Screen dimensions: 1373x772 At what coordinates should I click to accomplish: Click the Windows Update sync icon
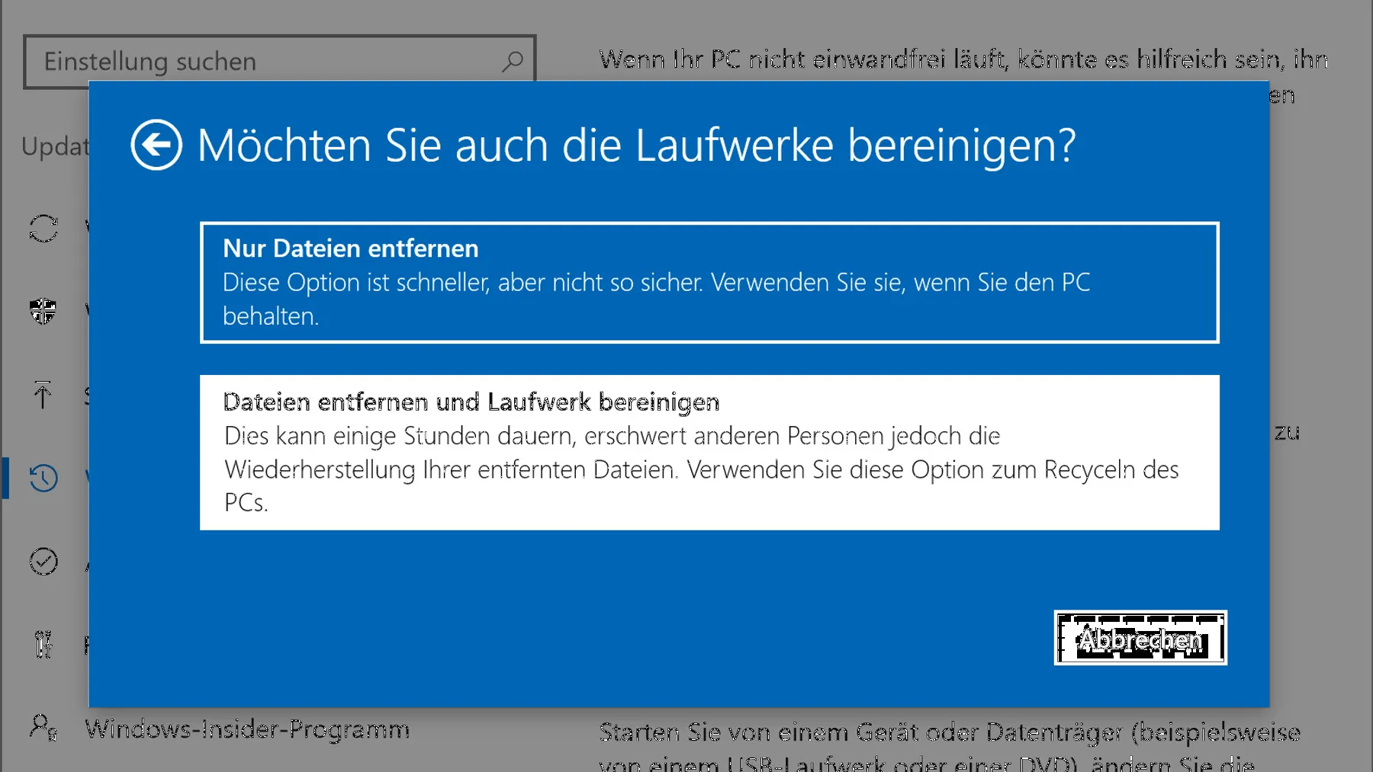tap(43, 229)
